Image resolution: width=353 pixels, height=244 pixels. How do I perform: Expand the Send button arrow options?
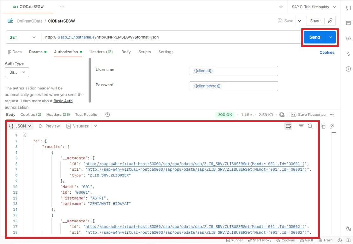point(330,37)
